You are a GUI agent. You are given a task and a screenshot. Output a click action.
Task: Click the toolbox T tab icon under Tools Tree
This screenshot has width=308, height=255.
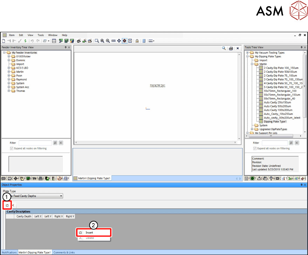[284, 178]
